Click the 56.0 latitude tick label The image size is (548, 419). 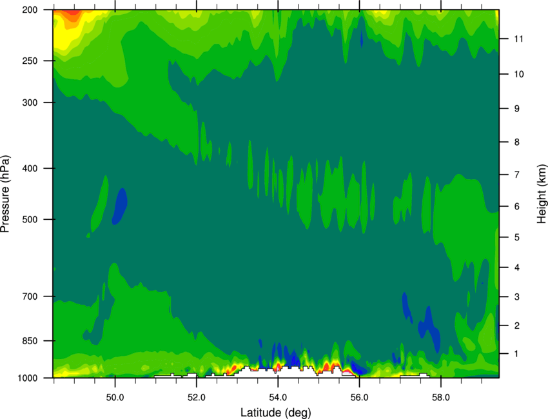(x=359, y=398)
